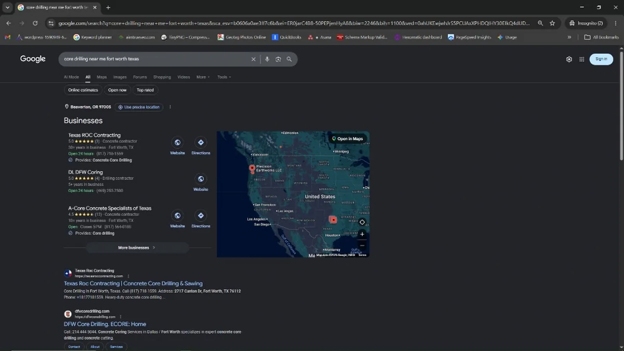Expand the More search categories dropdown

point(203,77)
